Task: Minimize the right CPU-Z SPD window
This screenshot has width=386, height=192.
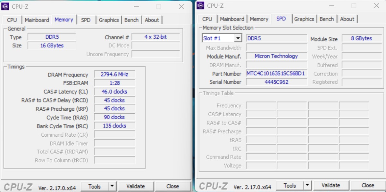Action: point(331,6)
